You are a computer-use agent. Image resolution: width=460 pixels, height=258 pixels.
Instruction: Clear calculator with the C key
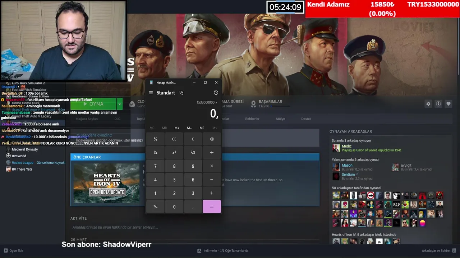(193, 139)
